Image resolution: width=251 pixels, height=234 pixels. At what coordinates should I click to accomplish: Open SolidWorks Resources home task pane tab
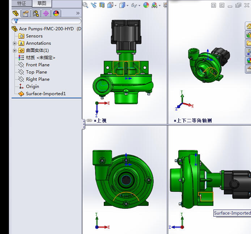click(x=248, y=26)
